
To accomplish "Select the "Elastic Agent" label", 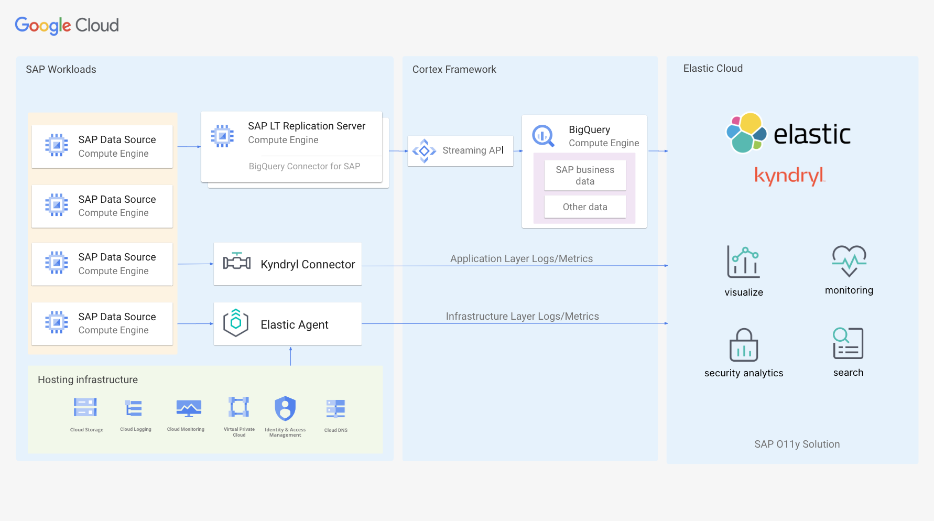I will (295, 325).
